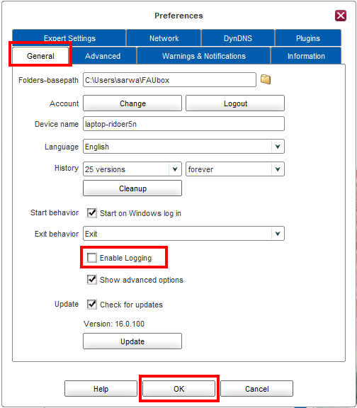Screen dimensions: 357x408
Task: Enable the Logging checkbox
Action: [x=92, y=258]
